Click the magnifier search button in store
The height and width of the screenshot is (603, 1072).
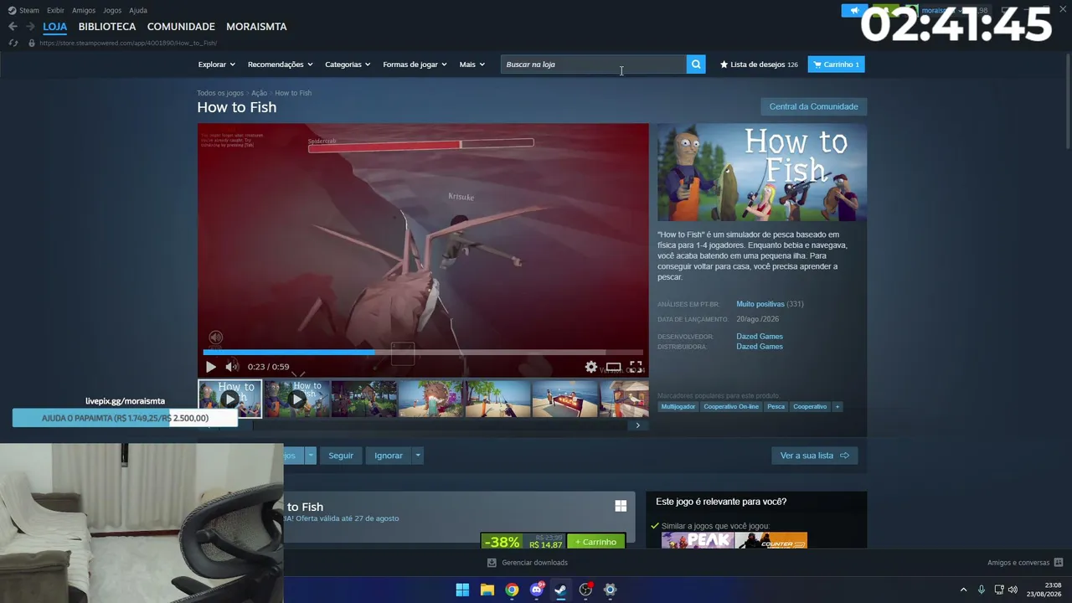tap(696, 64)
